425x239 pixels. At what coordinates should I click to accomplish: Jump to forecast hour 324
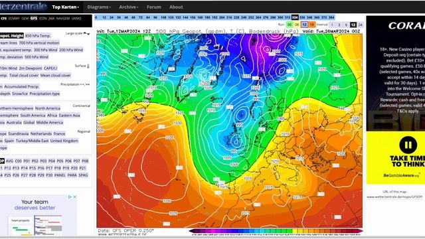click(295, 17)
